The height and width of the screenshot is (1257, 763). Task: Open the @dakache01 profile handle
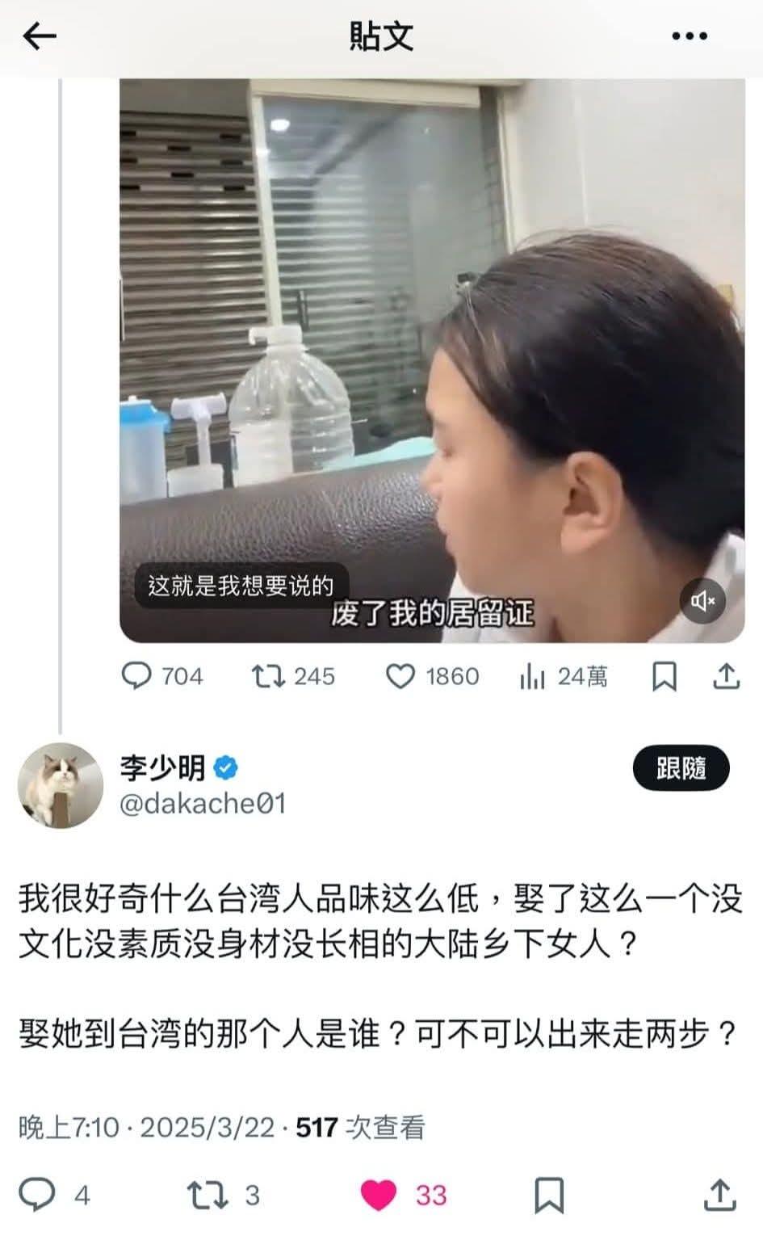(x=203, y=805)
